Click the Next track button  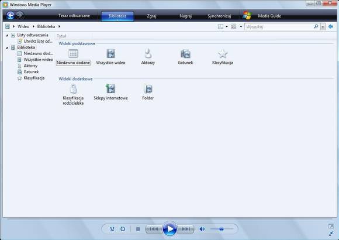coord(186,229)
